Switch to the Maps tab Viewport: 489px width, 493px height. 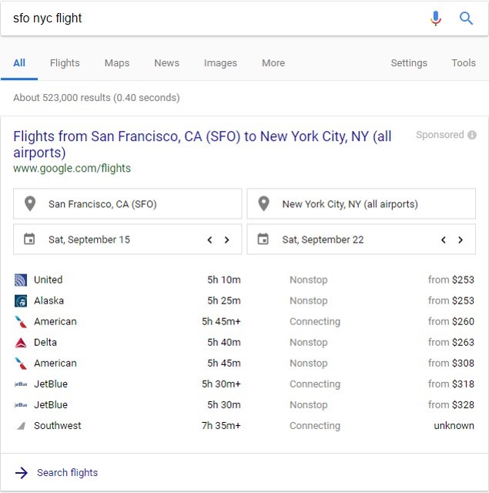pos(117,63)
